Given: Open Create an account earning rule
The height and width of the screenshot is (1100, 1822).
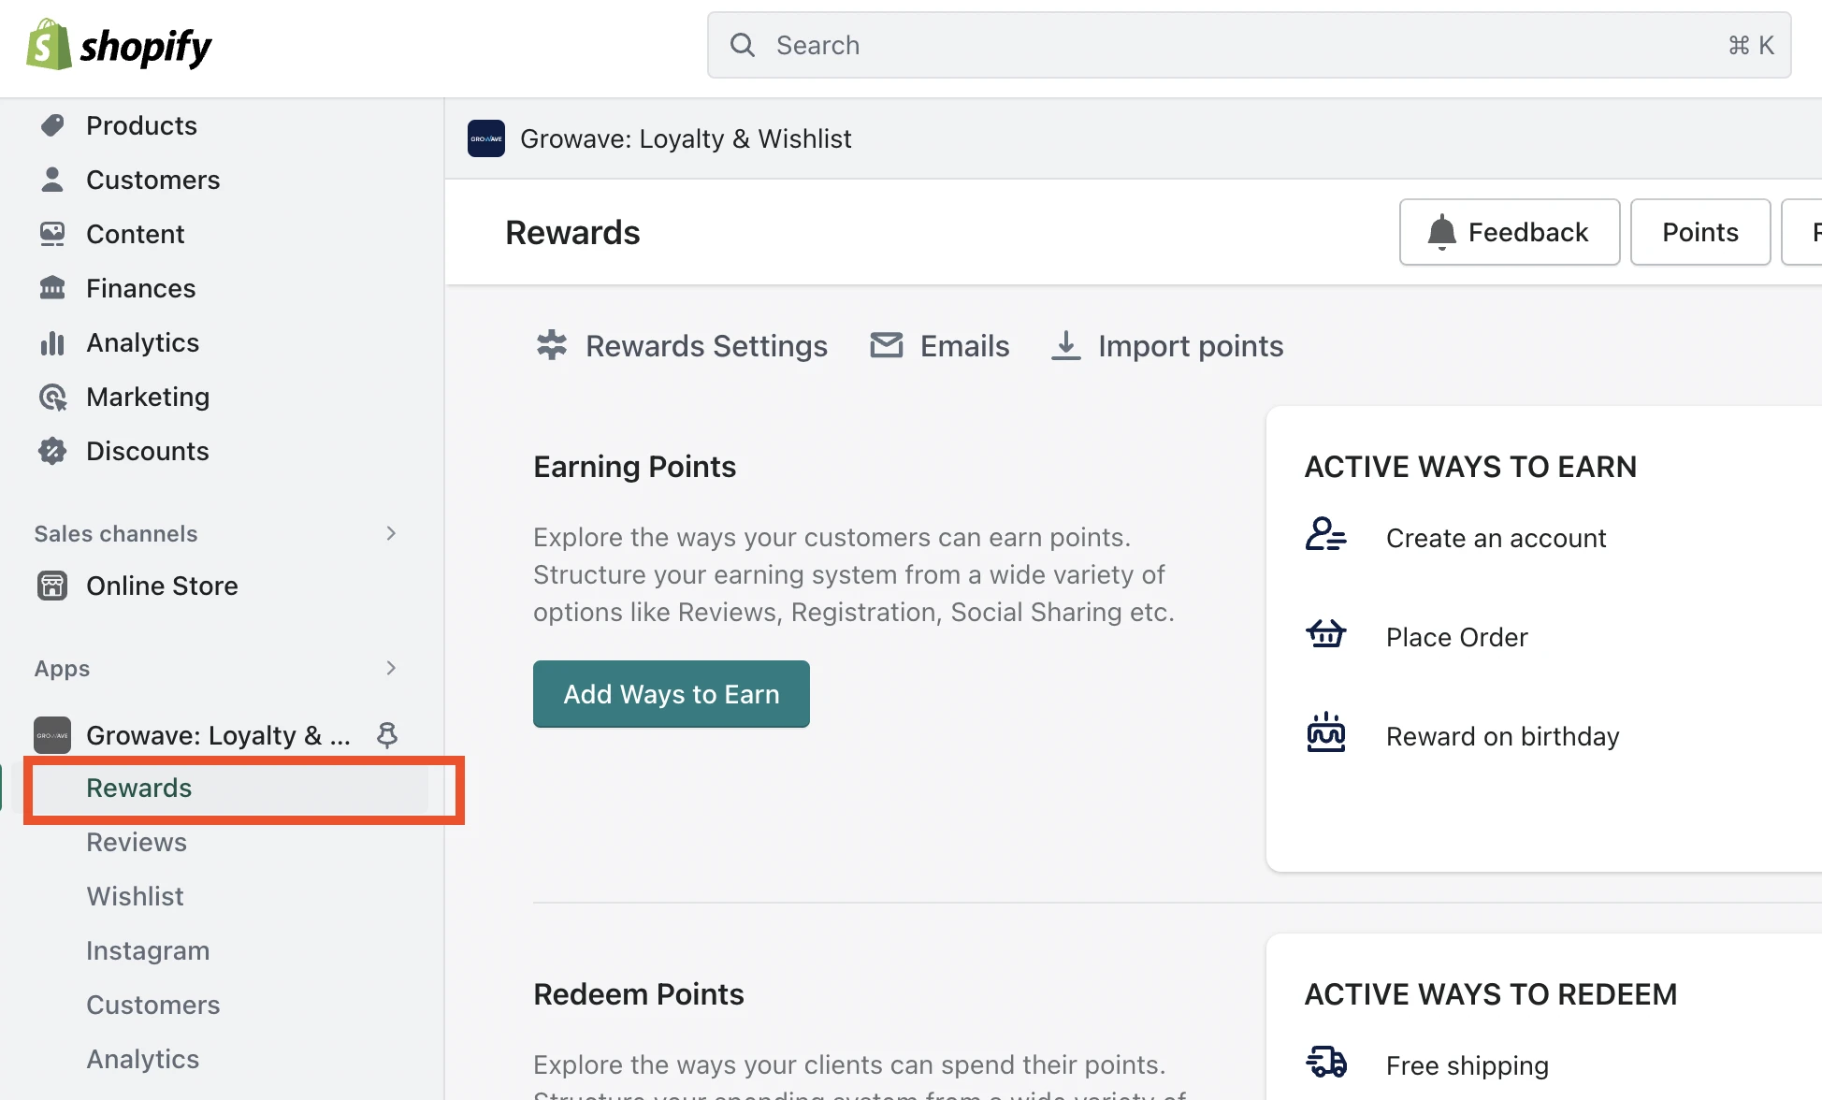Looking at the screenshot, I should pyautogui.click(x=1496, y=538).
